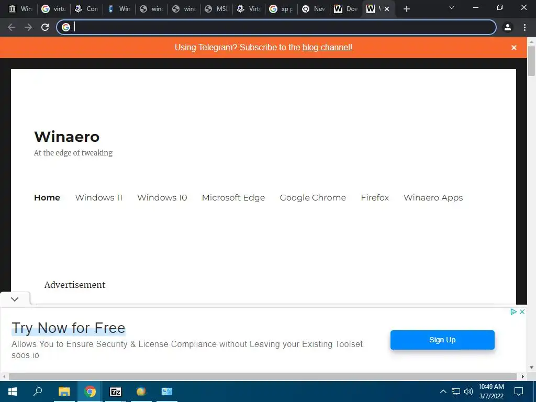Open the Google Chrome section

tap(313, 197)
